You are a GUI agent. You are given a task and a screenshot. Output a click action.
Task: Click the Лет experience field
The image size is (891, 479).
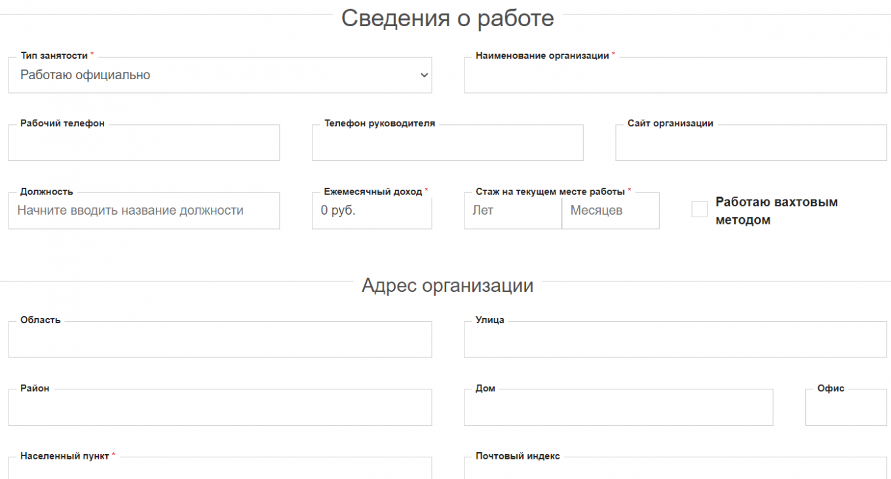512,211
